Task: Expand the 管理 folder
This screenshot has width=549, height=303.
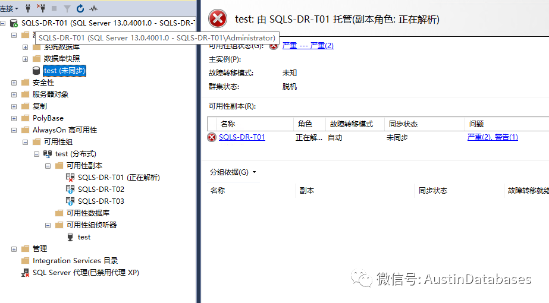Action: click(x=14, y=250)
